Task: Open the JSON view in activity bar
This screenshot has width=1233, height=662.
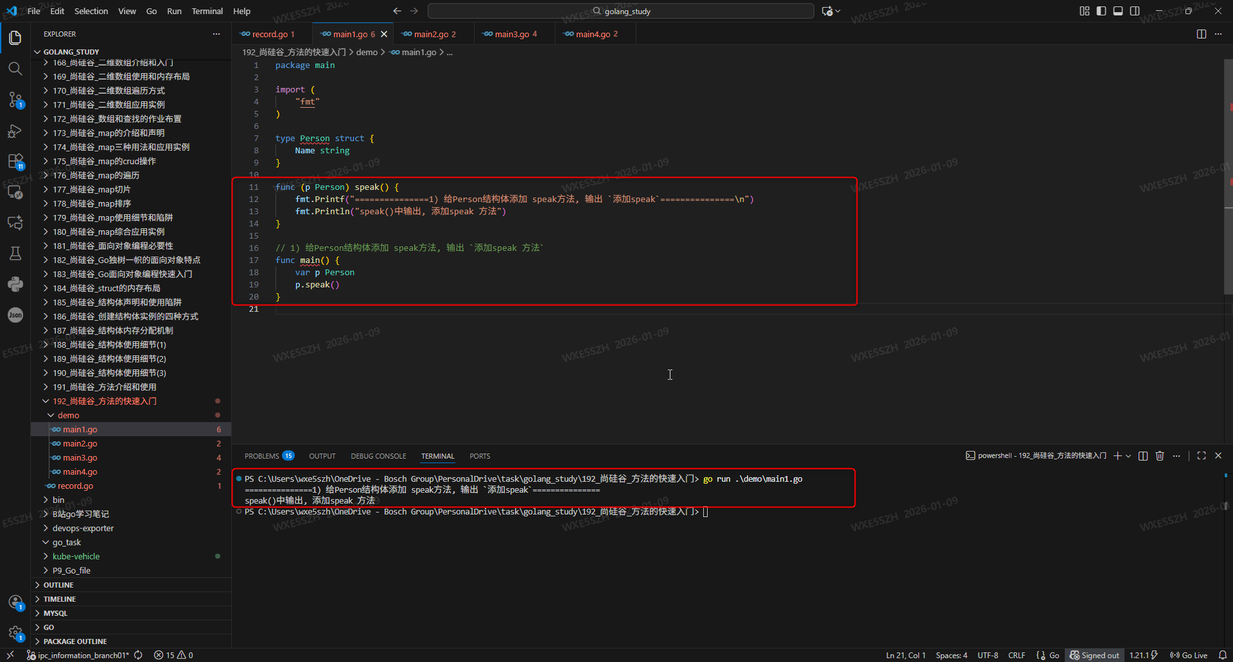Action: pos(15,315)
